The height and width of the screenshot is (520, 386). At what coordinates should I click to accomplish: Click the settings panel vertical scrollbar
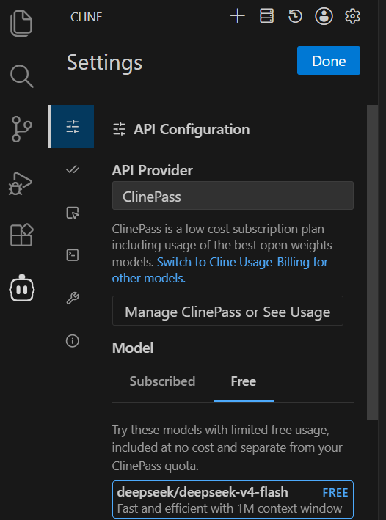(372, 262)
